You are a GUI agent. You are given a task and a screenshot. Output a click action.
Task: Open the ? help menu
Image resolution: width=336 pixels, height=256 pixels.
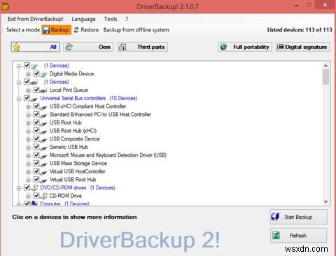pos(127,19)
